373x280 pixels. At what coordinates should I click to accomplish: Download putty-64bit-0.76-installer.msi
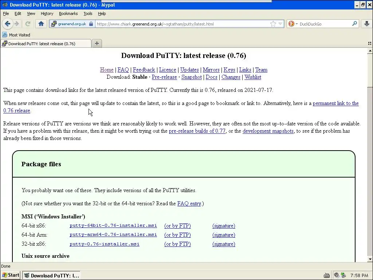tap(113, 225)
